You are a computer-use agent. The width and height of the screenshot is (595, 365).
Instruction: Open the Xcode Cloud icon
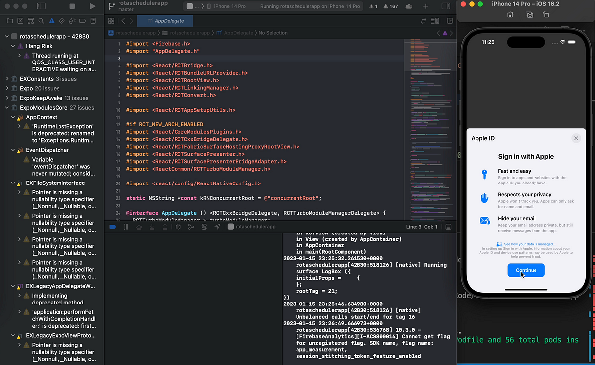[409, 6]
